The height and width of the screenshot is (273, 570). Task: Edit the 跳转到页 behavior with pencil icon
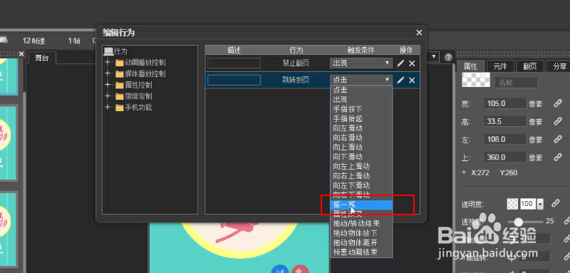tap(400, 81)
